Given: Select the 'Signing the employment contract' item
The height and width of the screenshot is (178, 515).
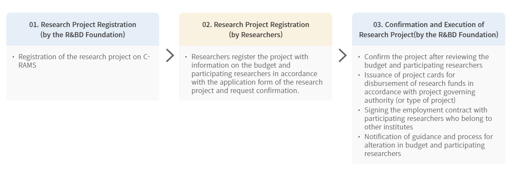Looking at the screenshot, I should pos(427,118).
